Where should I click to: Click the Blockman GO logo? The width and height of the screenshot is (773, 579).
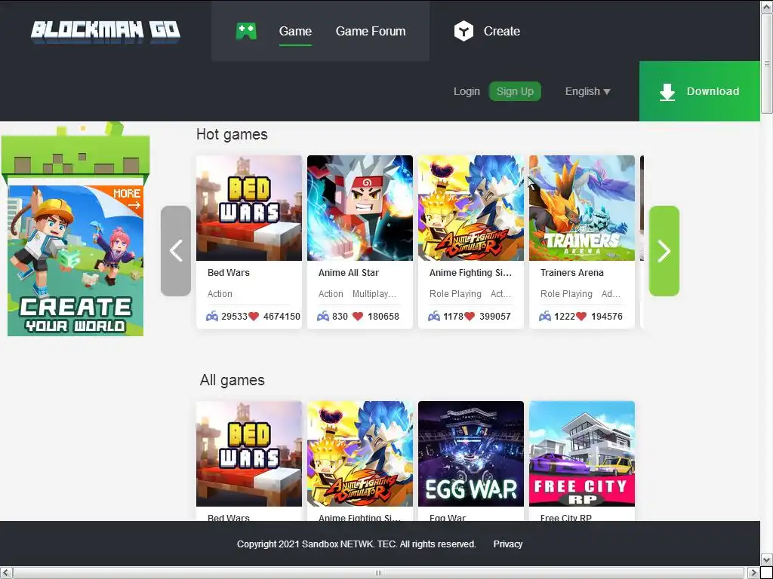pyautogui.click(x=106, y=31)
